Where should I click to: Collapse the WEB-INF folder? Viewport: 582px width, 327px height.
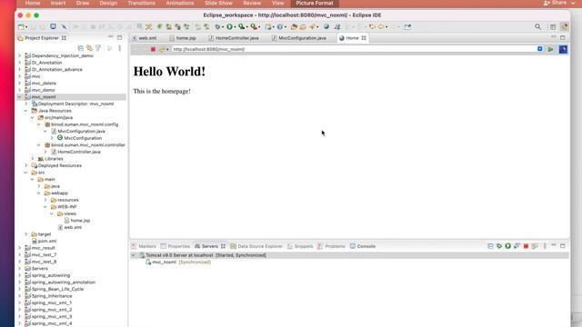click(x=45, y=206)
